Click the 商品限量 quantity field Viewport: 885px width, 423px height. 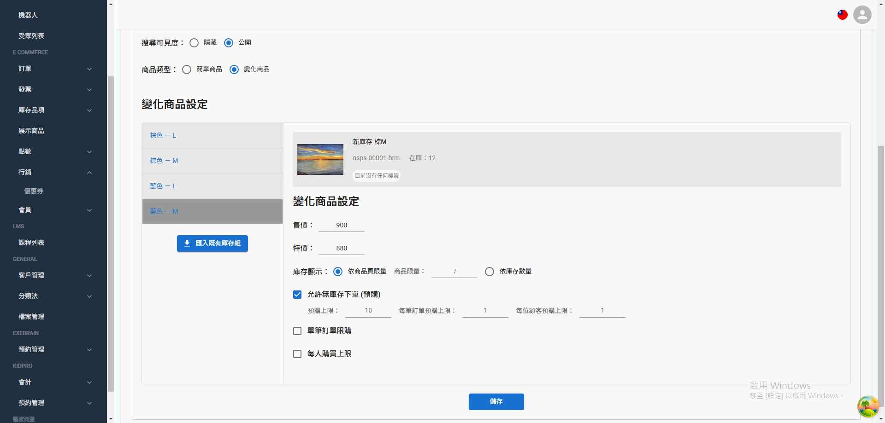pos(454,272)
